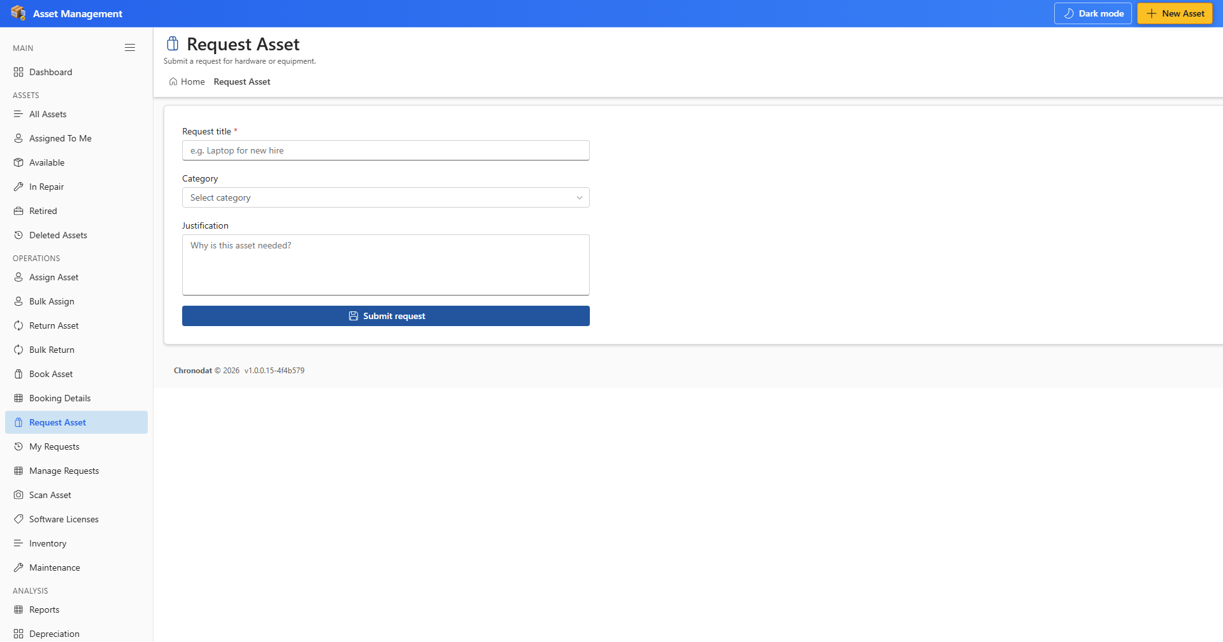The width and height of the screenshot is (1223, 642).
Task: Go to Booking Details
Action: (x=76, y=398)
